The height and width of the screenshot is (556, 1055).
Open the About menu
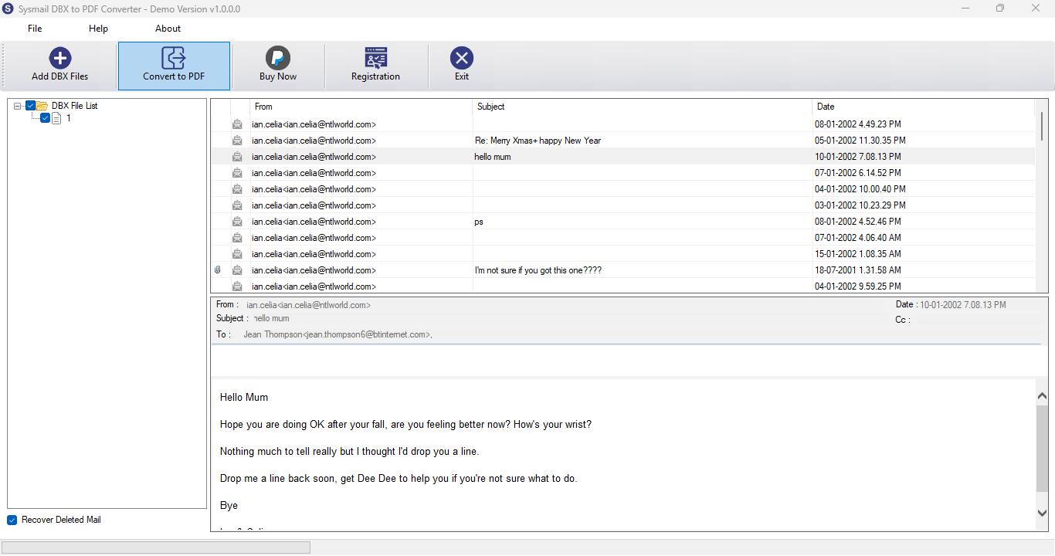[x=168, y=29]
